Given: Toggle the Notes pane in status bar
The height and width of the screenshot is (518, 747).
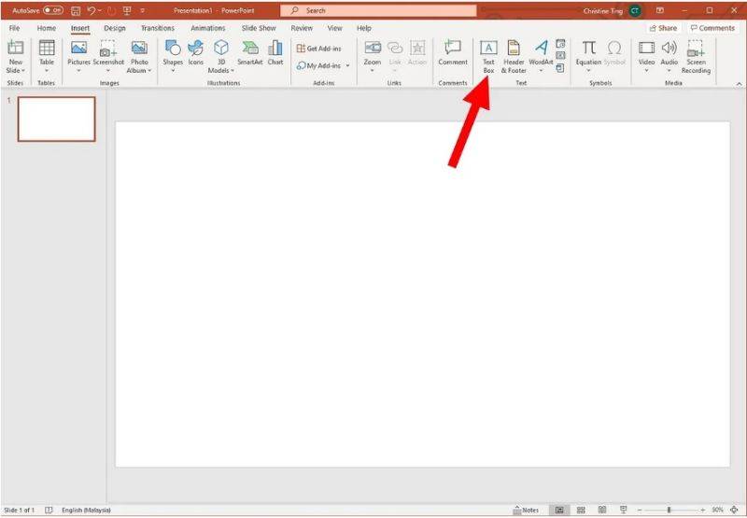Looking at the screenshot, I should tap(526, 510).
